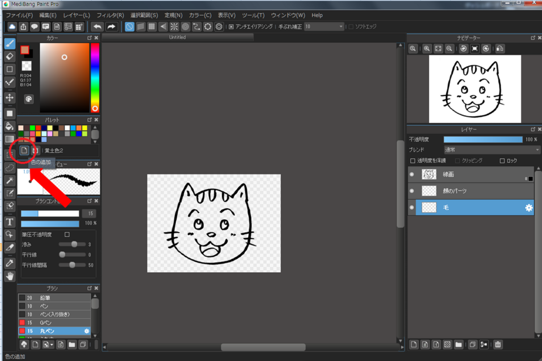This screenshot has height=361, width=542.
Task: Select the Gradient tool
Action: (10, 139)
